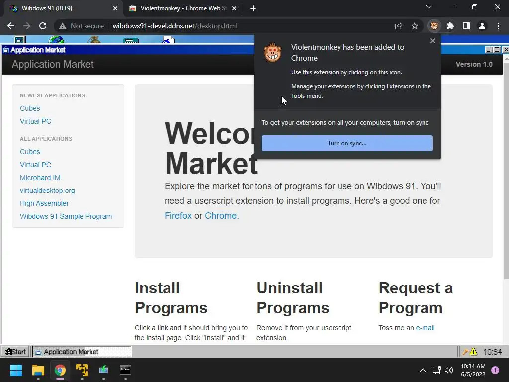Click the Not secure warning icon
509x382 pixels.
pos(62,26)
